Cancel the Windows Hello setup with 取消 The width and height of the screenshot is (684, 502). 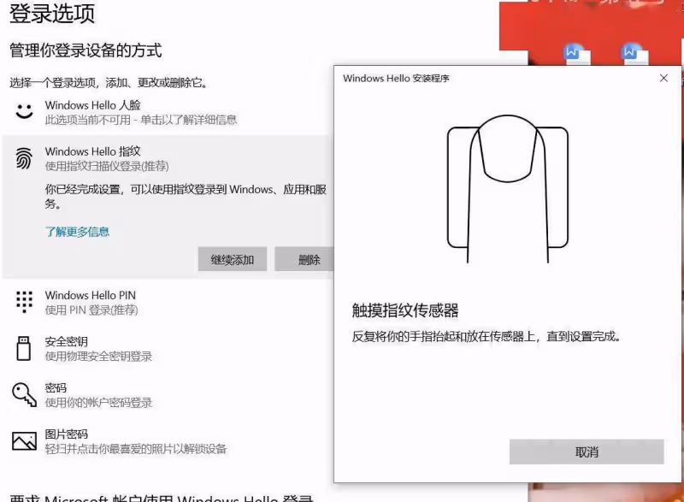tap(587, 452)
